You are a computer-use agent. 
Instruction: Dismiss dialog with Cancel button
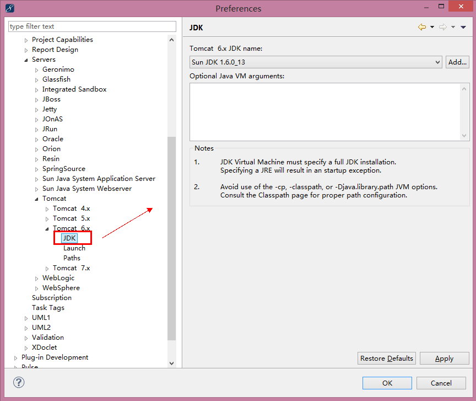click(441, 383)
